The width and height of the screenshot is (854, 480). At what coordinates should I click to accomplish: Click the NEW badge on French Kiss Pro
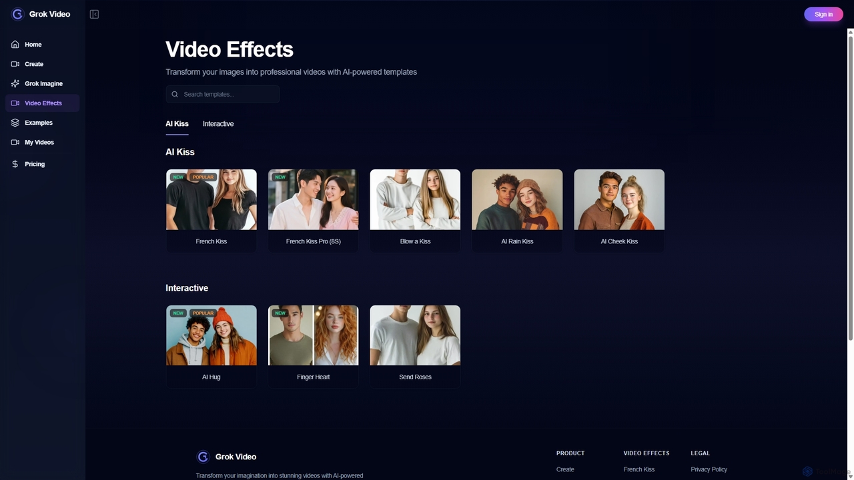[280, 177]
